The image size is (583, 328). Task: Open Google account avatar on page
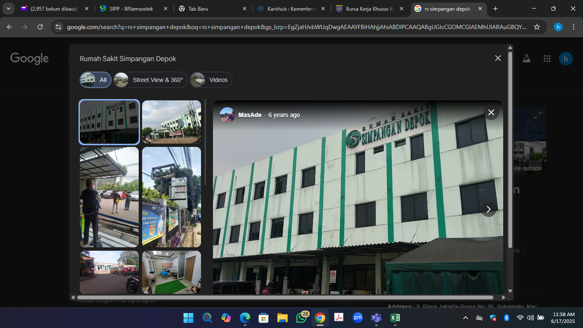pyautogui.click(x=566, y=59)
